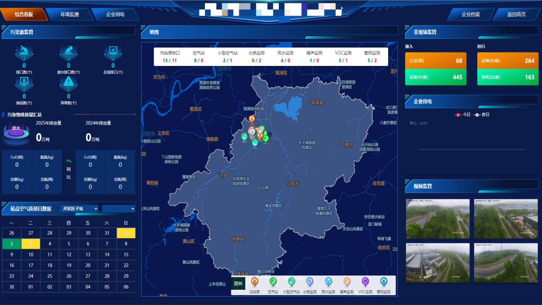The height and width of the screenshot is (305, 542).
Task: Open the top-left video surveillance thumbnail
Action: pyautogui.click(x=438, y=219)
